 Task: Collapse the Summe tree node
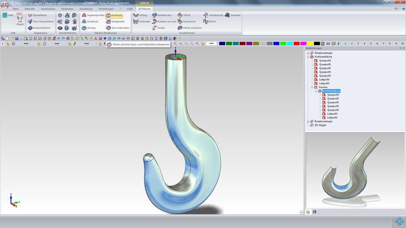312,87
